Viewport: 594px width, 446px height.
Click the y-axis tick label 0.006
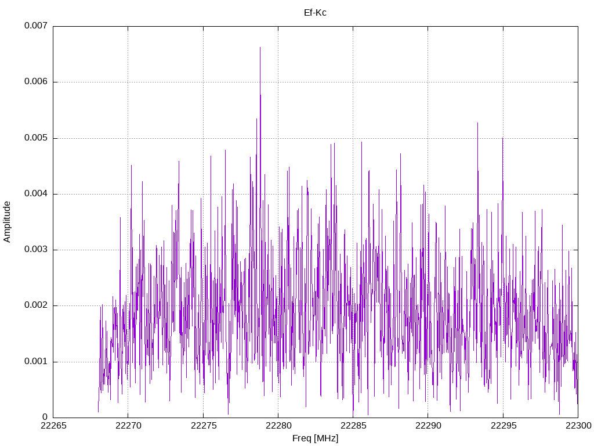[x=36, y=81]
